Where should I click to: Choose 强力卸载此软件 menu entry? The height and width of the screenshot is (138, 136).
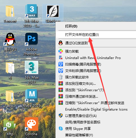[x=96, y=77]
